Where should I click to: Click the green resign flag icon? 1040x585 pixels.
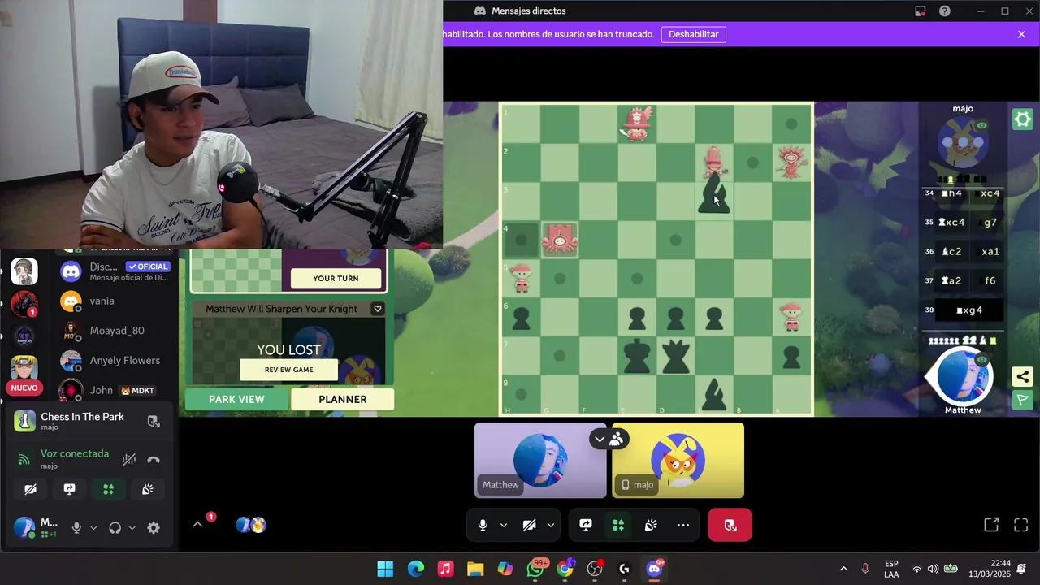[1022, 400]
